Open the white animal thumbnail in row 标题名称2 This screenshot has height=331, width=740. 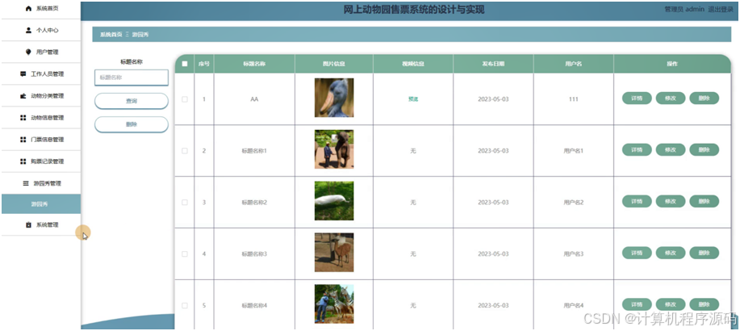point(334,201)
